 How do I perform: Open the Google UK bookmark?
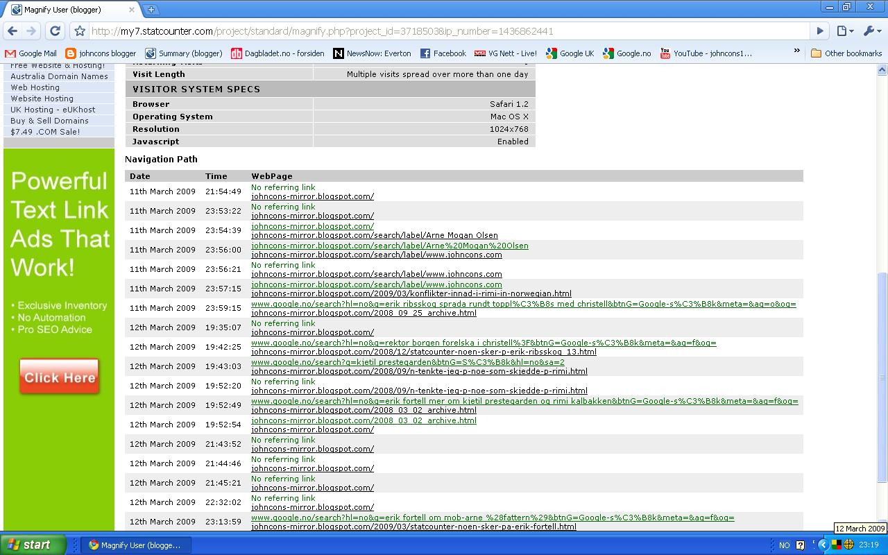click(x=570, y=53)
